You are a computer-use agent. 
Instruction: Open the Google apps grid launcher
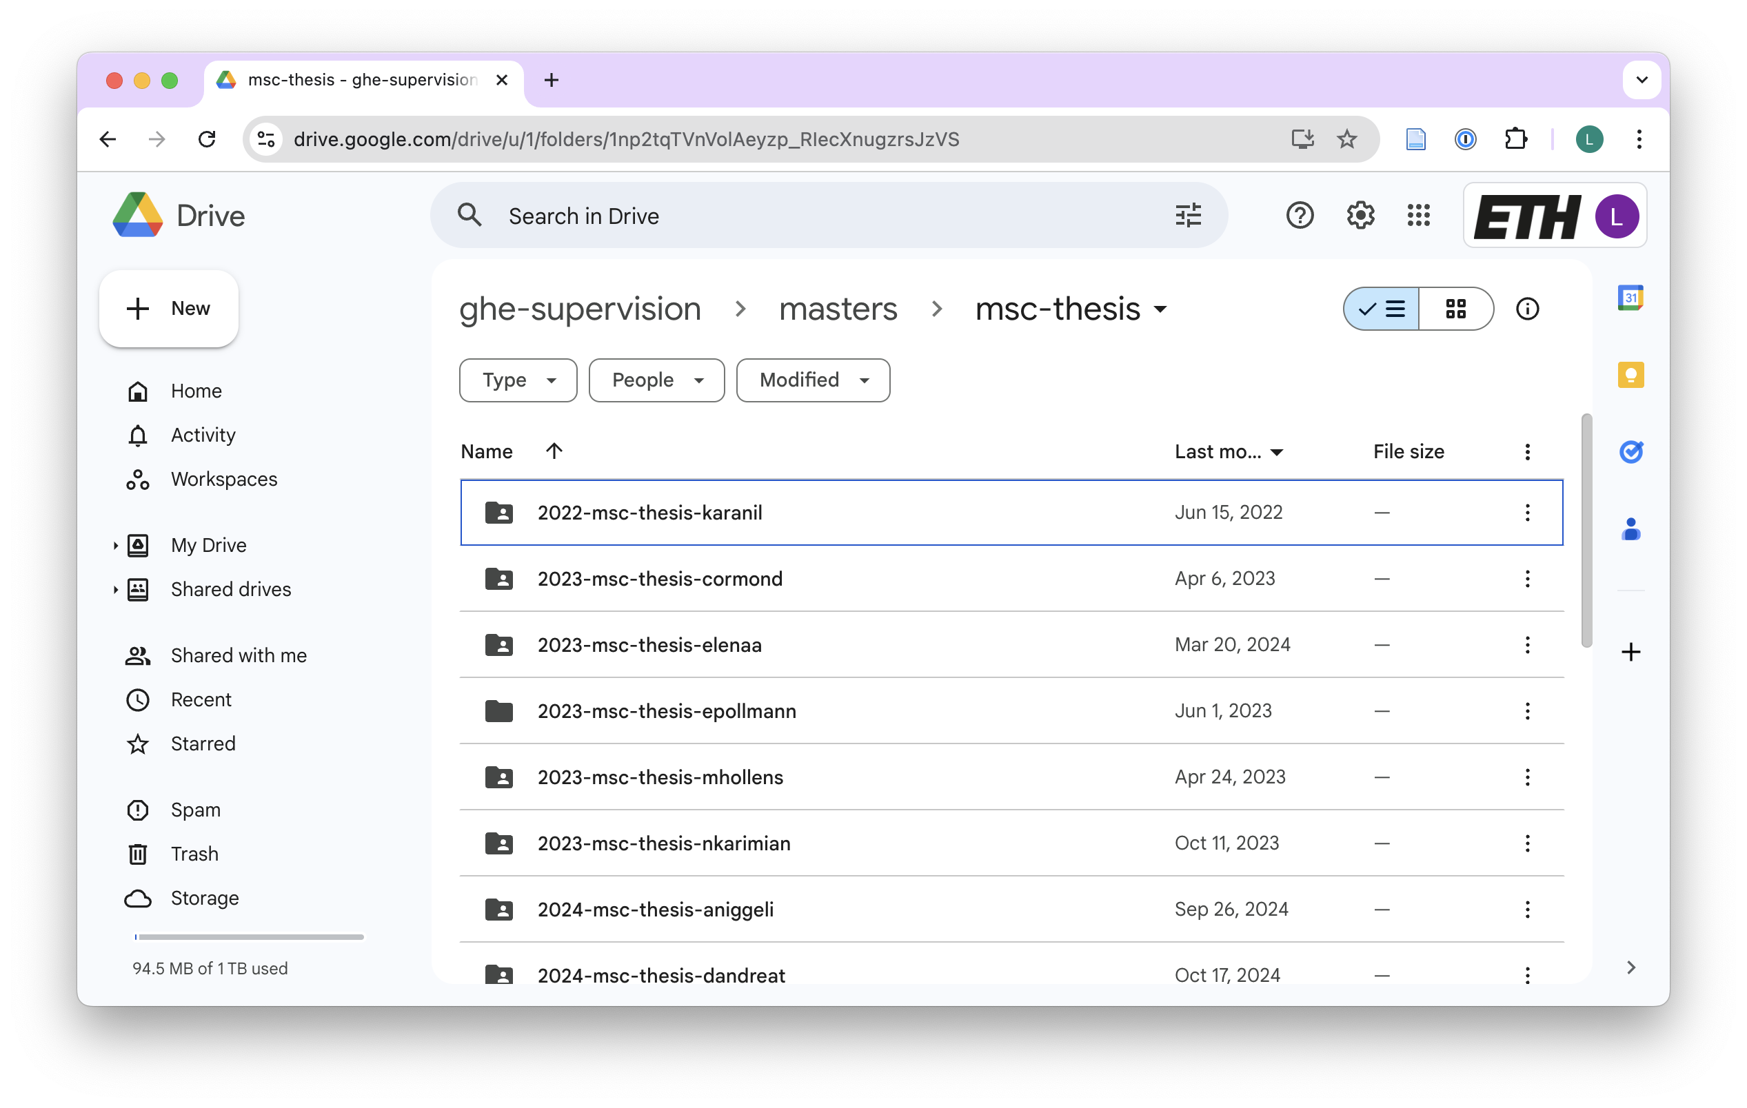[x=1418, y=216]
